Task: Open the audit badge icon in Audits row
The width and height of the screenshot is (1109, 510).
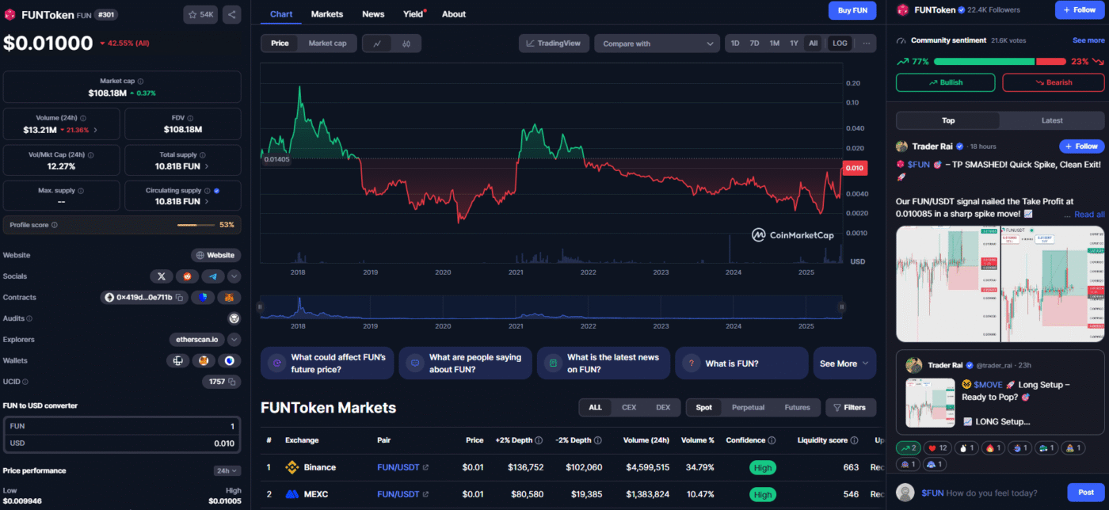Action: [x=234, y=318]
